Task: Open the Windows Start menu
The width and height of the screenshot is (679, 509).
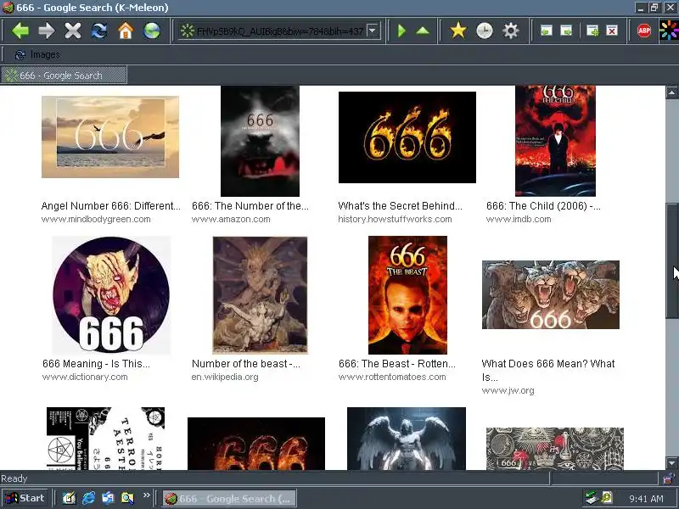Action: [x=25, y=498]
